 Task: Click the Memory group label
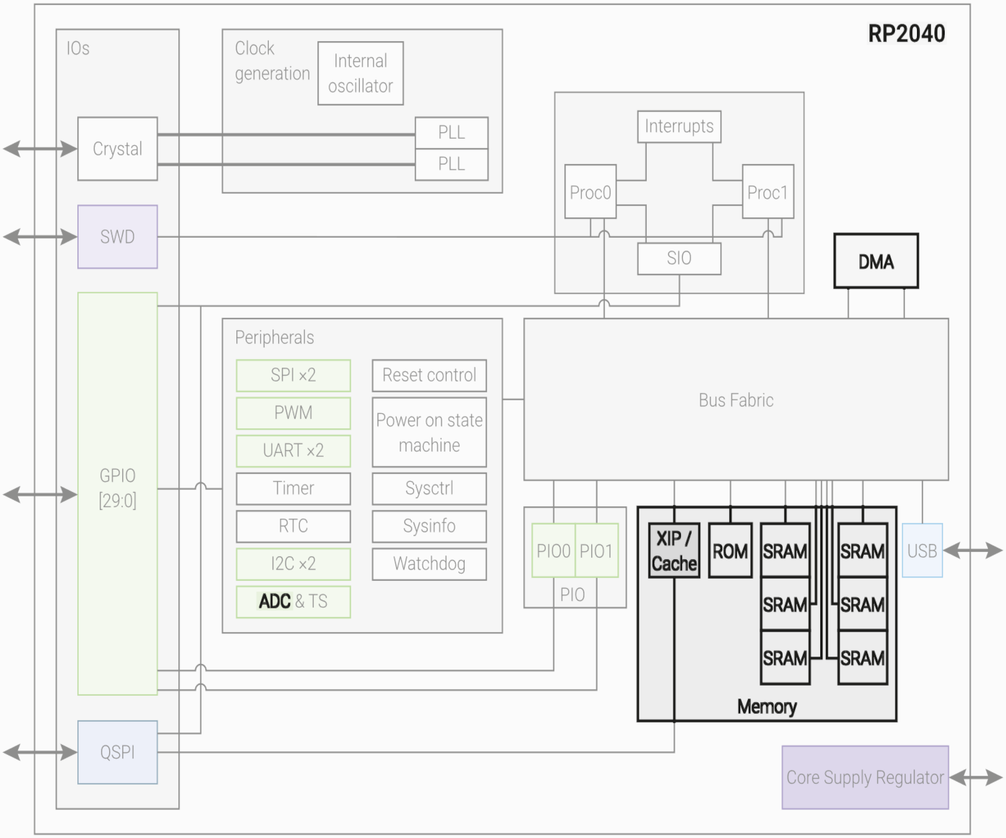pos(767,707)
